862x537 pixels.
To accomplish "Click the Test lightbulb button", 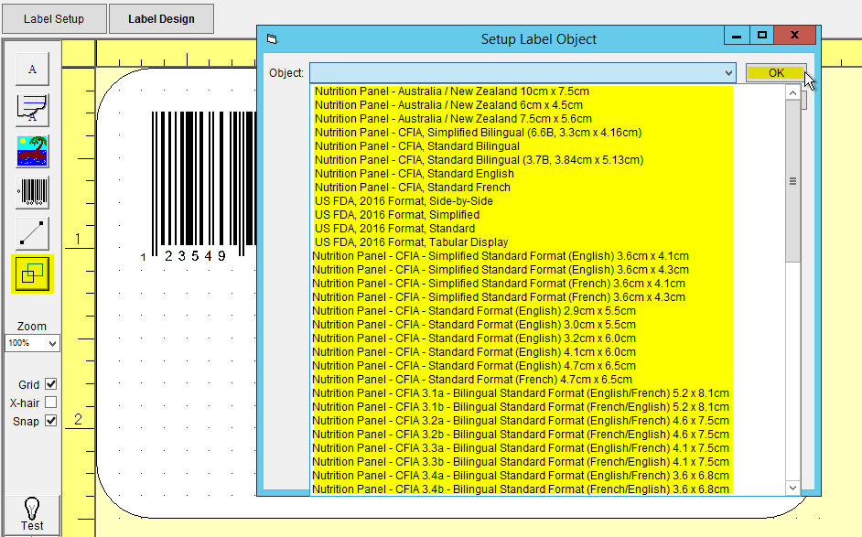I will [x=32, y=515].
